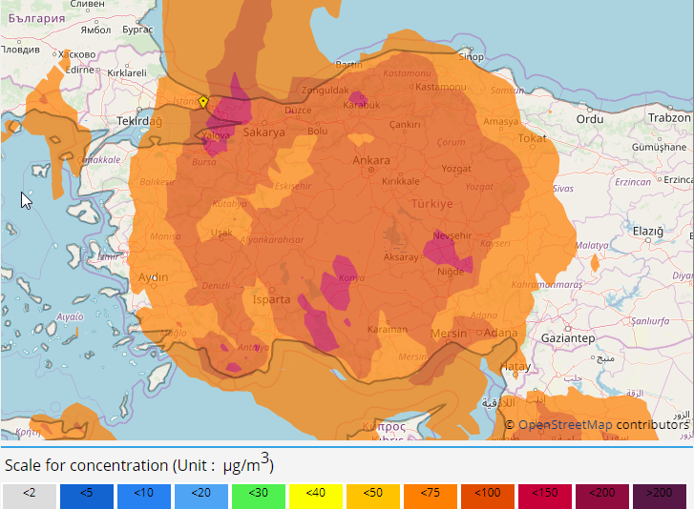Click the Zonguldak city label
Image resolution: width=694 pixels, height=509 pixels.
[325, 91]
